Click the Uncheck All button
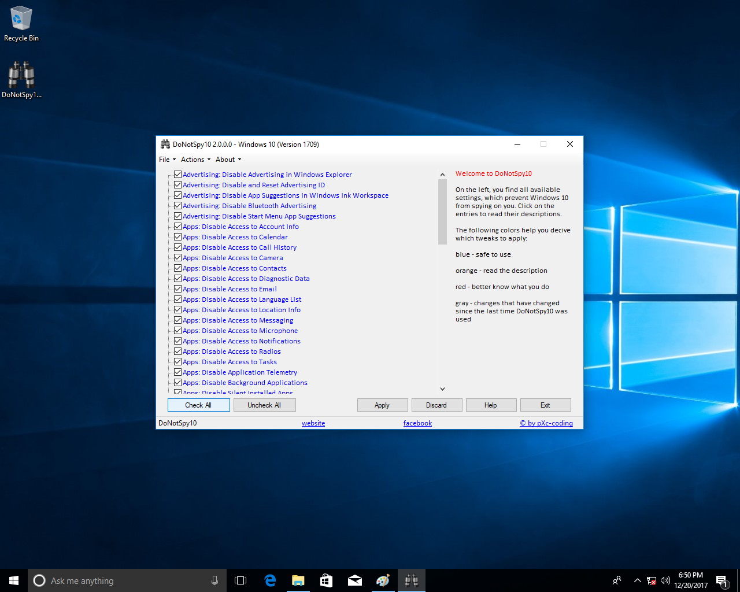Screen dimensions: 740x592 [264, 405]
